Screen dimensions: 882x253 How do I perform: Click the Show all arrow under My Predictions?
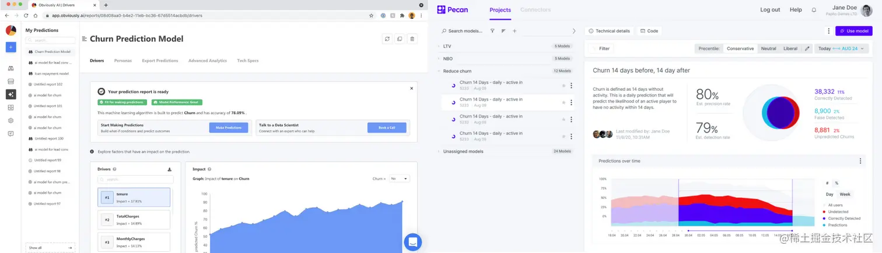click(71, 248)
